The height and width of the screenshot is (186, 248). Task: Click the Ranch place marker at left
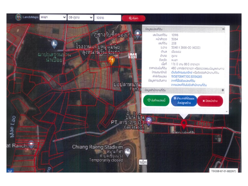click(x=31, y=144)
